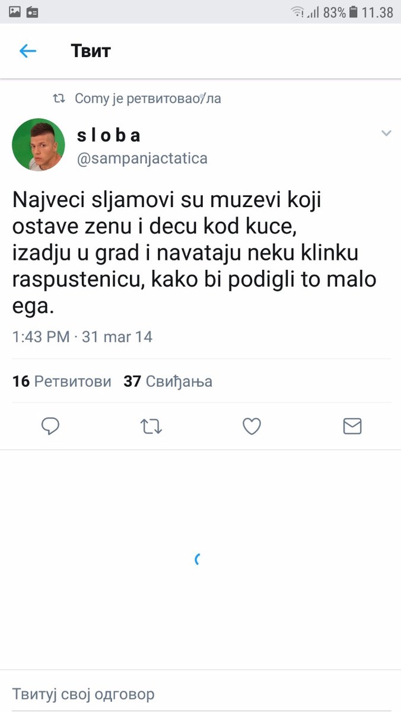Image resolution: width=401 pixels, height=712 pixels.
Task: Tap the back arrow icon
Action: [28, 51]
